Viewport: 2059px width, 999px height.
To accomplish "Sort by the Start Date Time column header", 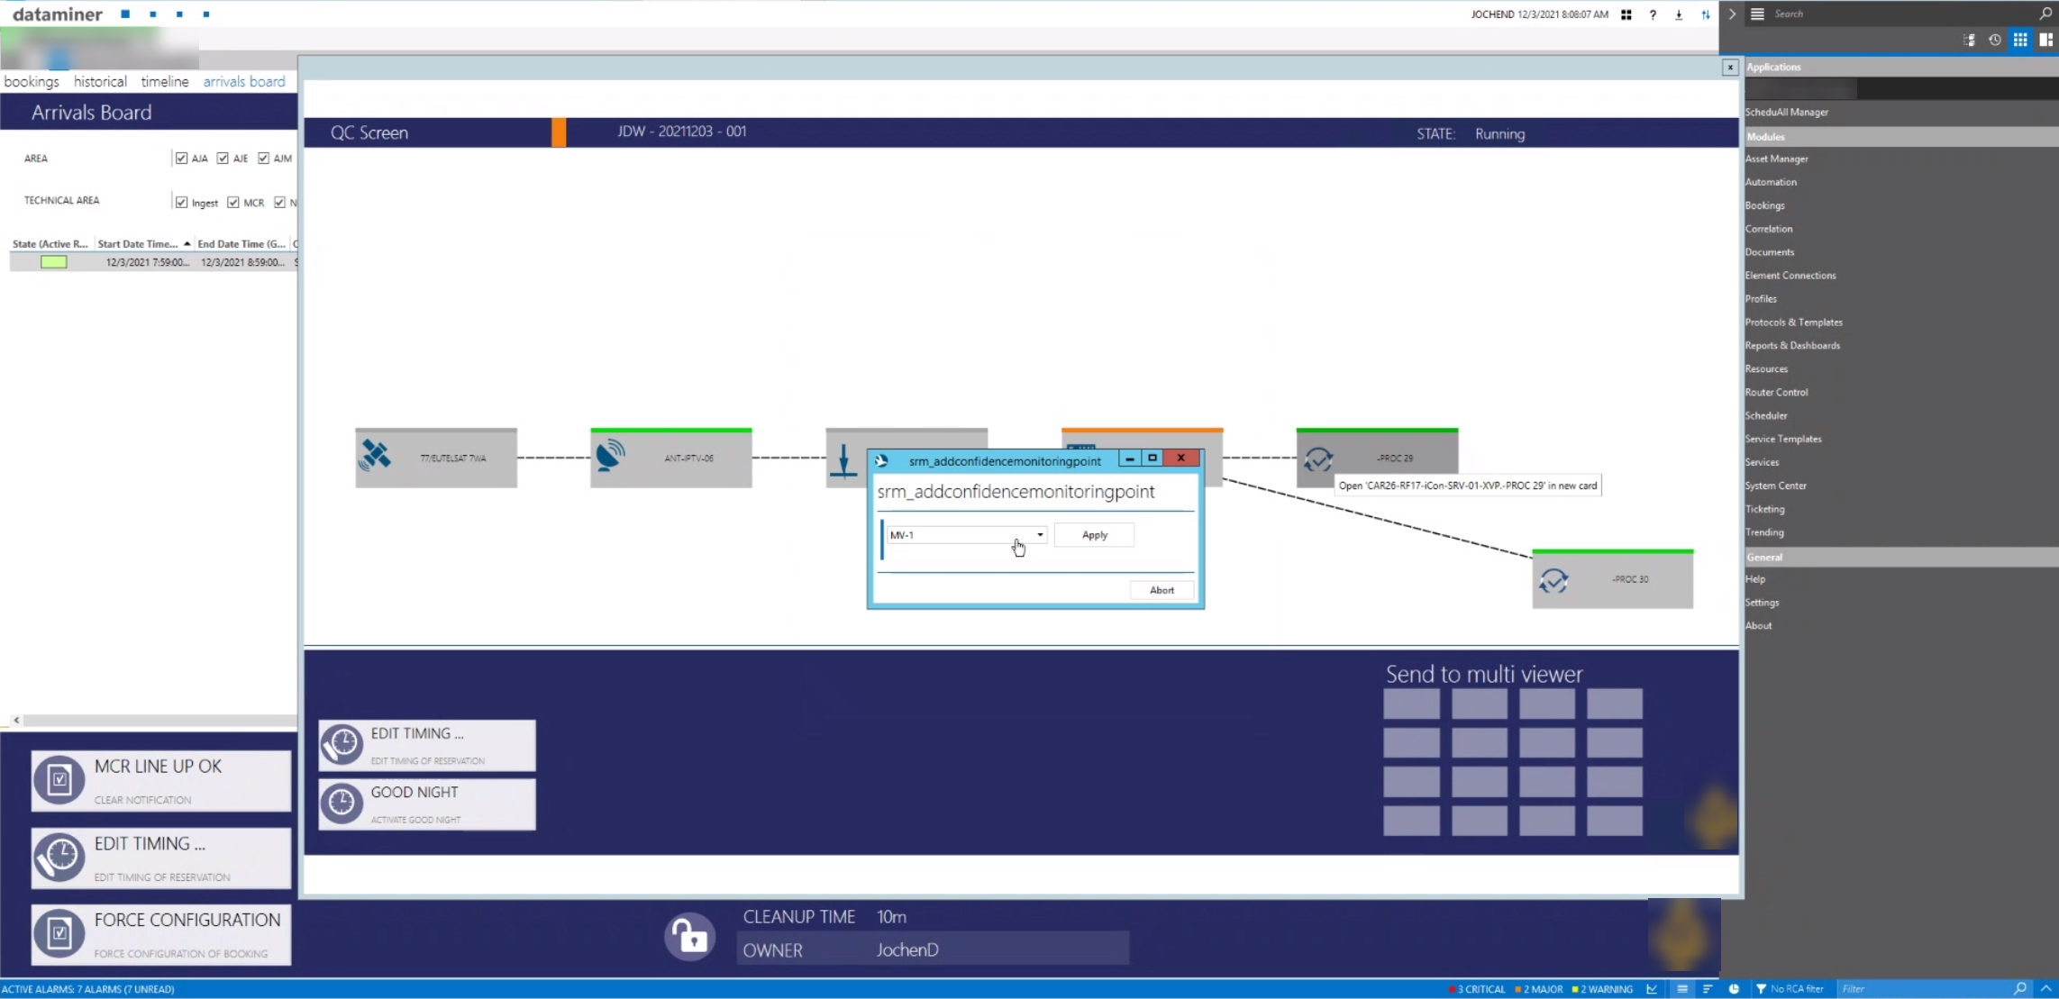I will 143,244.
